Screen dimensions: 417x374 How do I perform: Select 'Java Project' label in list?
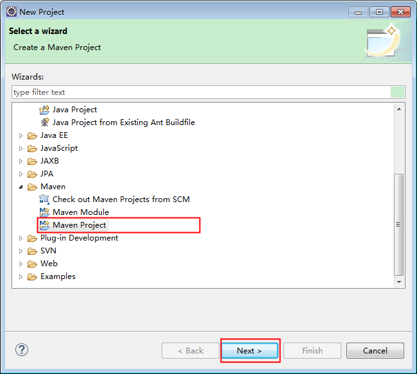(74, 110)
